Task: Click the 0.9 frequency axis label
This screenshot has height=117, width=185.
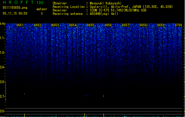Action: 2,67
